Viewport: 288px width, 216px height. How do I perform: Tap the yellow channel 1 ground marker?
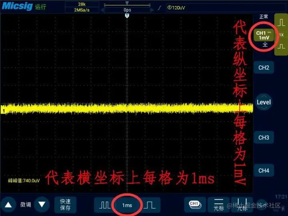click(3, 111)
